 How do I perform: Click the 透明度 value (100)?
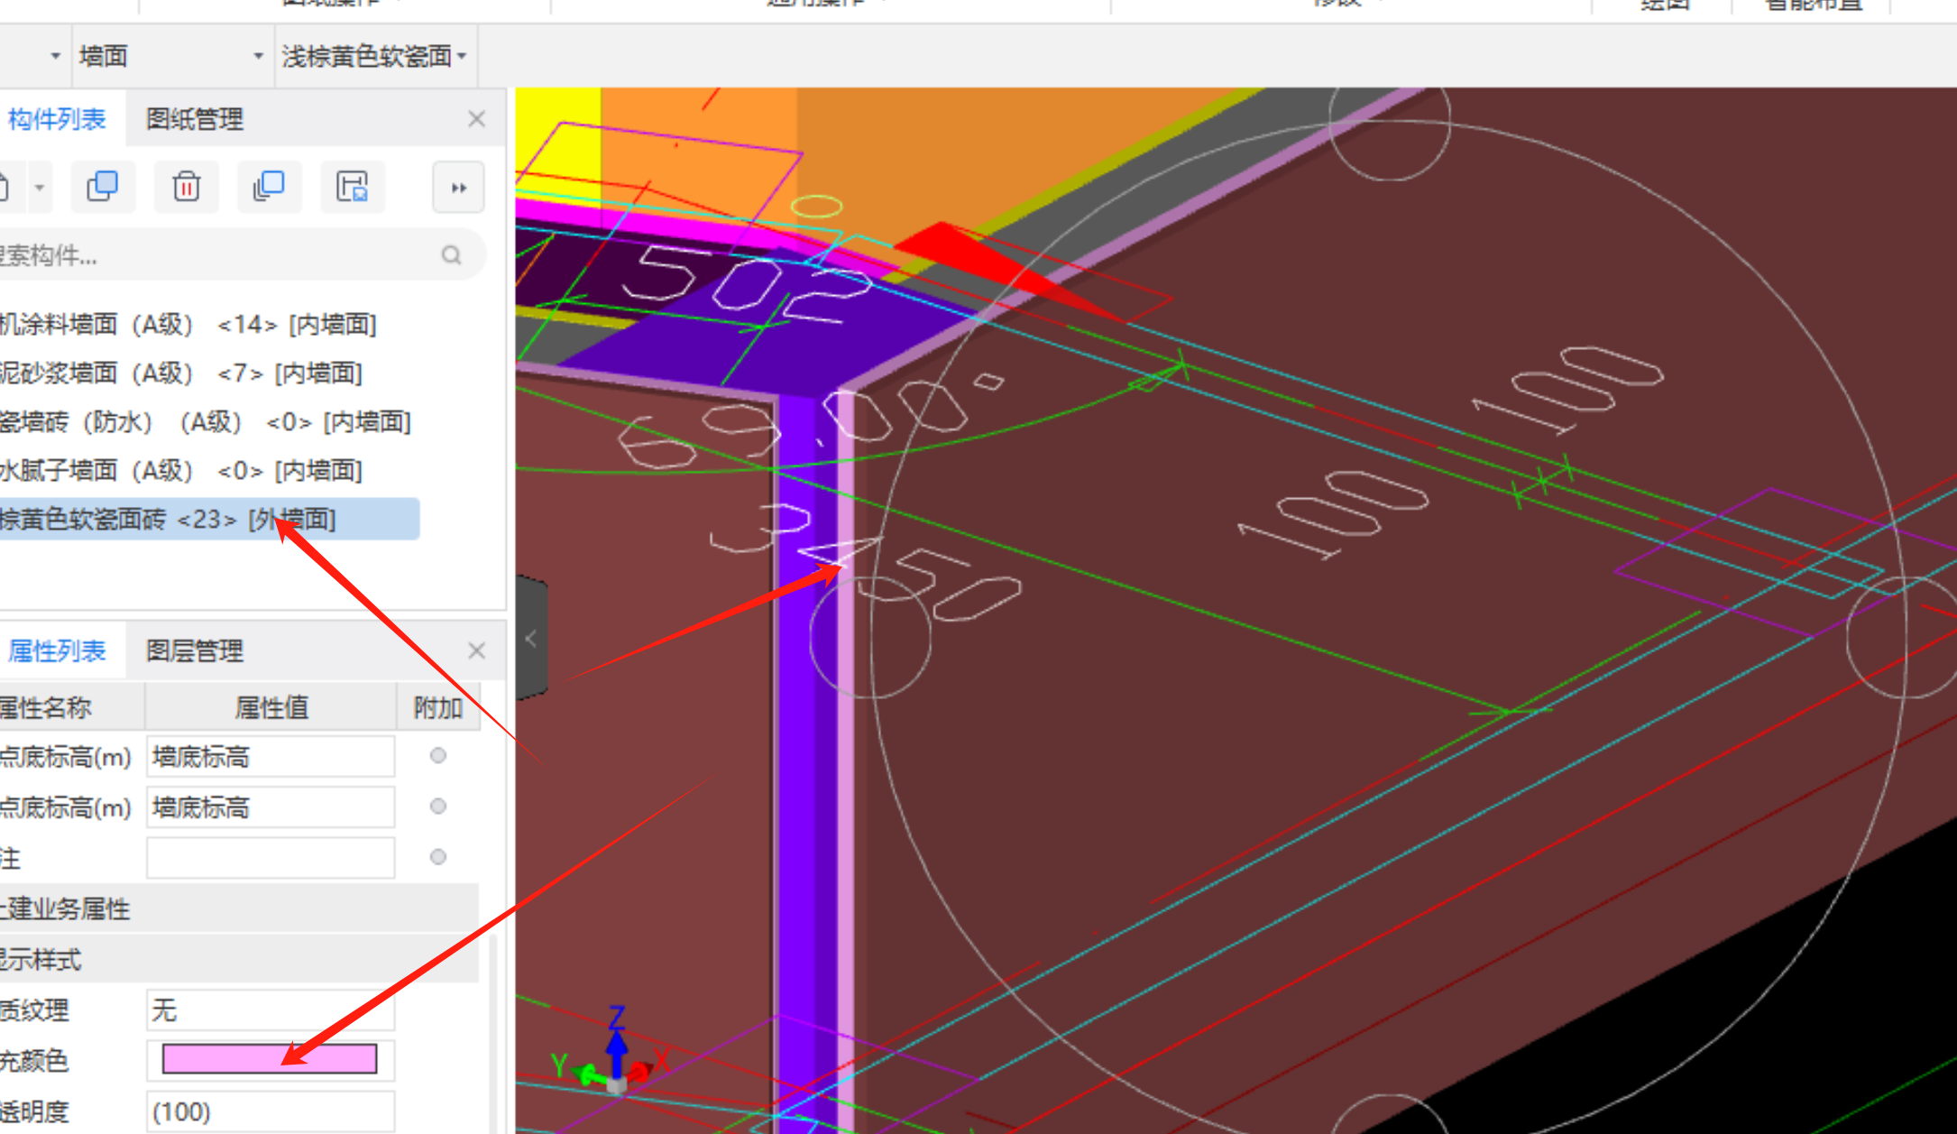[x=271, y=1111]
